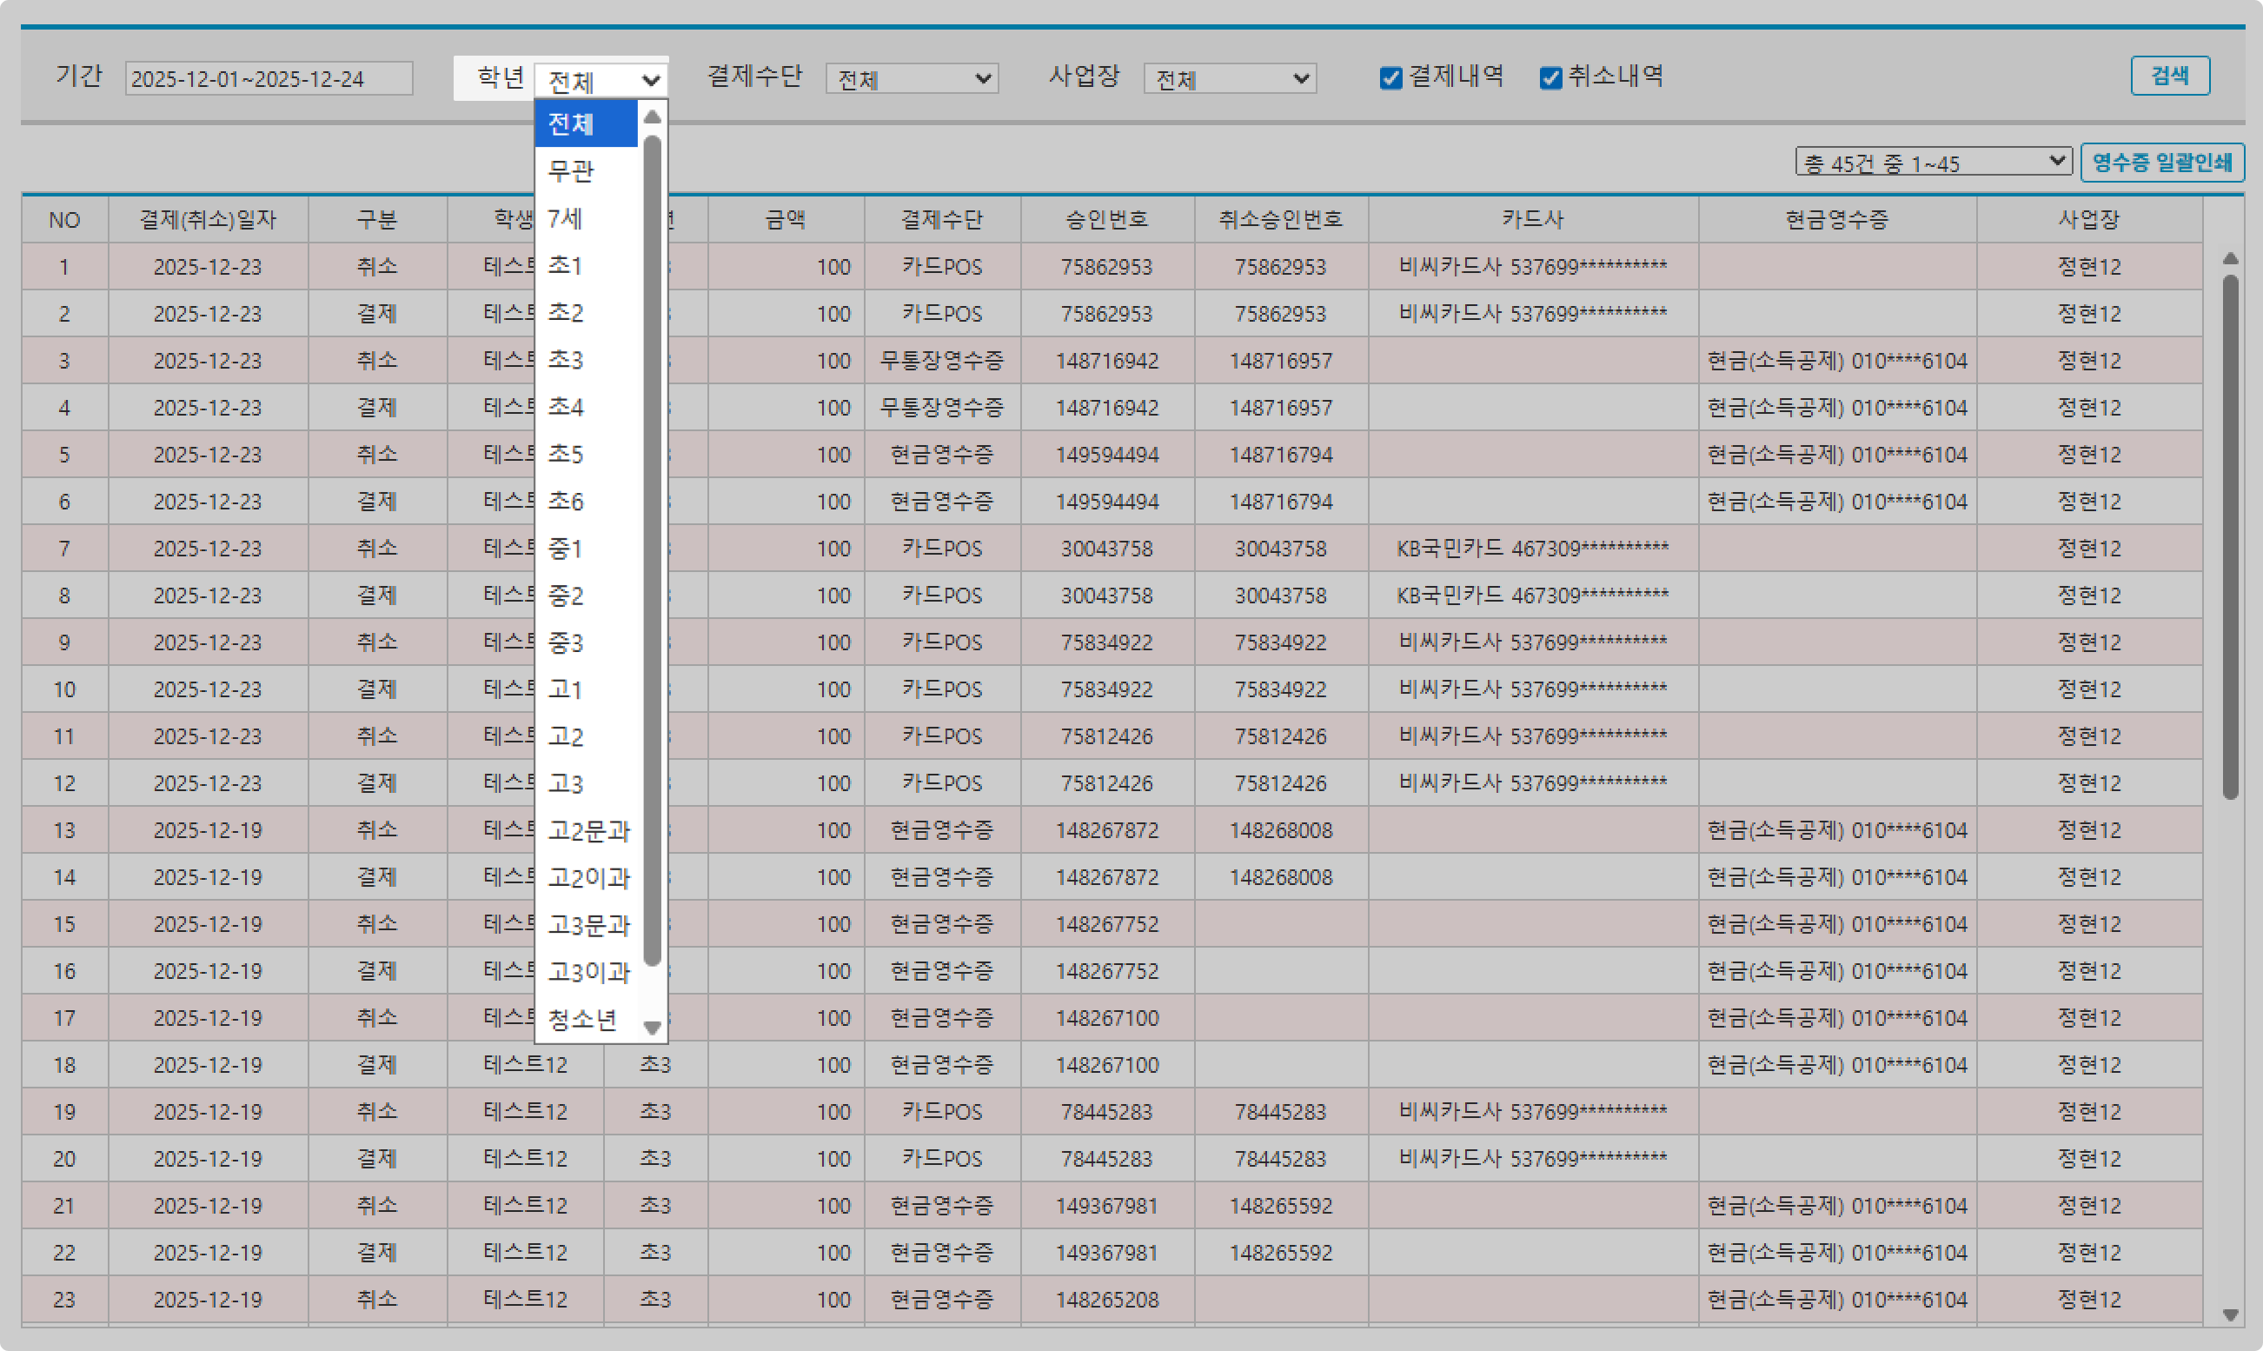
Task: Expand 사업장 dropdown
Action: click(x=1230, y=79)
